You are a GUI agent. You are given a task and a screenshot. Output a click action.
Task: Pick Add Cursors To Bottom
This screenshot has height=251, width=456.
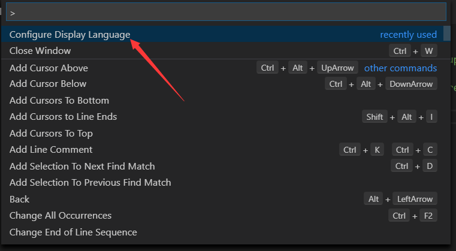coord(59,101)
